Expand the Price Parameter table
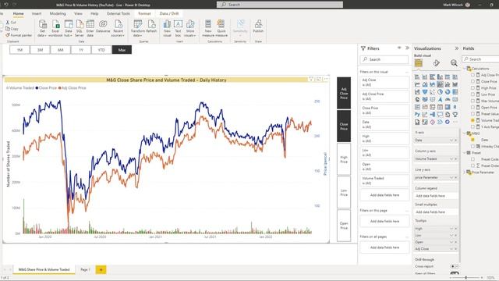Image resolution: width=499 pixels, height=281 pixels. pos(465,172)
